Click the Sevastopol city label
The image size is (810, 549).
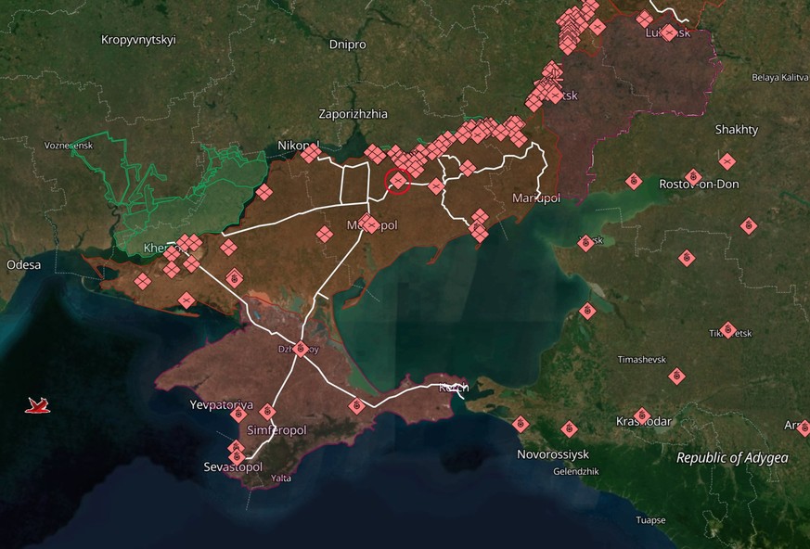[233, 467]
